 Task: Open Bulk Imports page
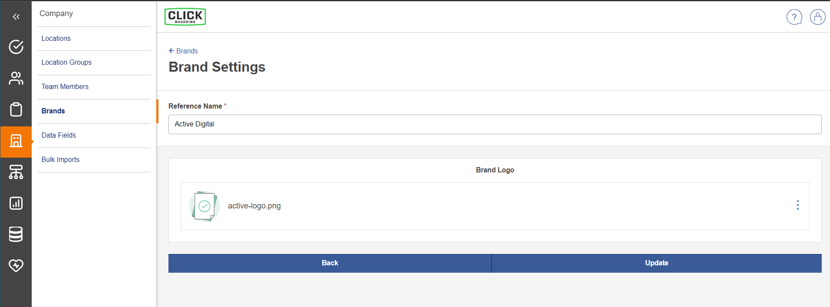[x=60, y=160]
